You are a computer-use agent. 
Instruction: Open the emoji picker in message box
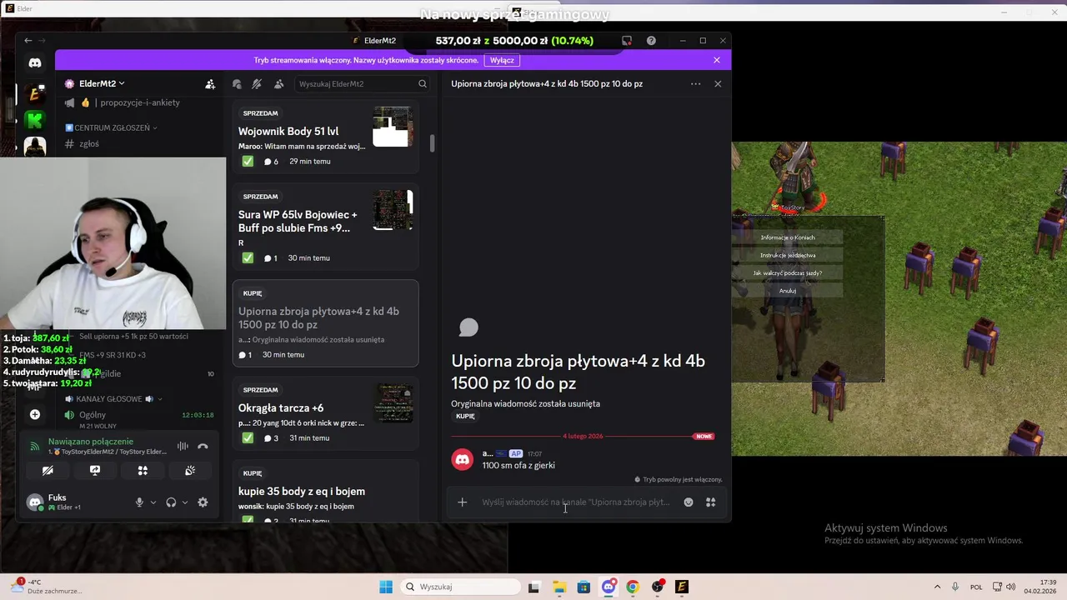coord(689,502)
